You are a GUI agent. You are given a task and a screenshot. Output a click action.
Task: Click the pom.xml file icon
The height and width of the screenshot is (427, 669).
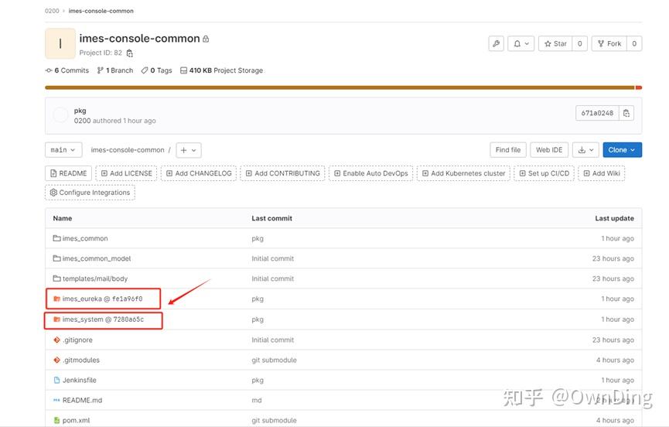56,420
